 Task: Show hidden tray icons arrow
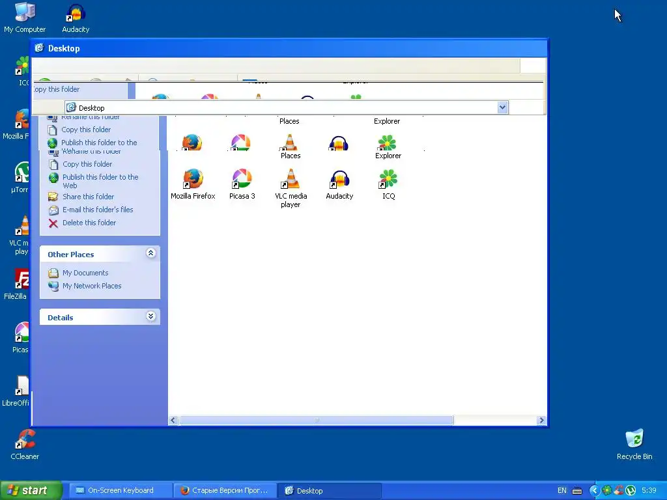(594, 490)
